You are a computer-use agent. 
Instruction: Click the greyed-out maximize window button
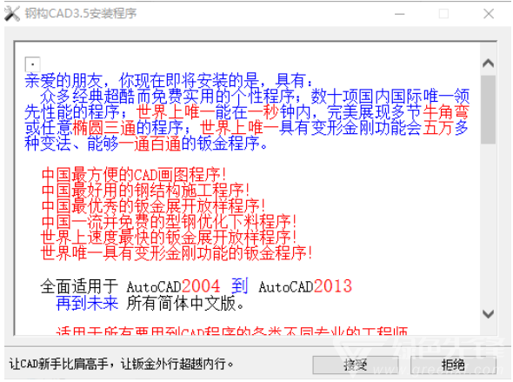point(443,14)
